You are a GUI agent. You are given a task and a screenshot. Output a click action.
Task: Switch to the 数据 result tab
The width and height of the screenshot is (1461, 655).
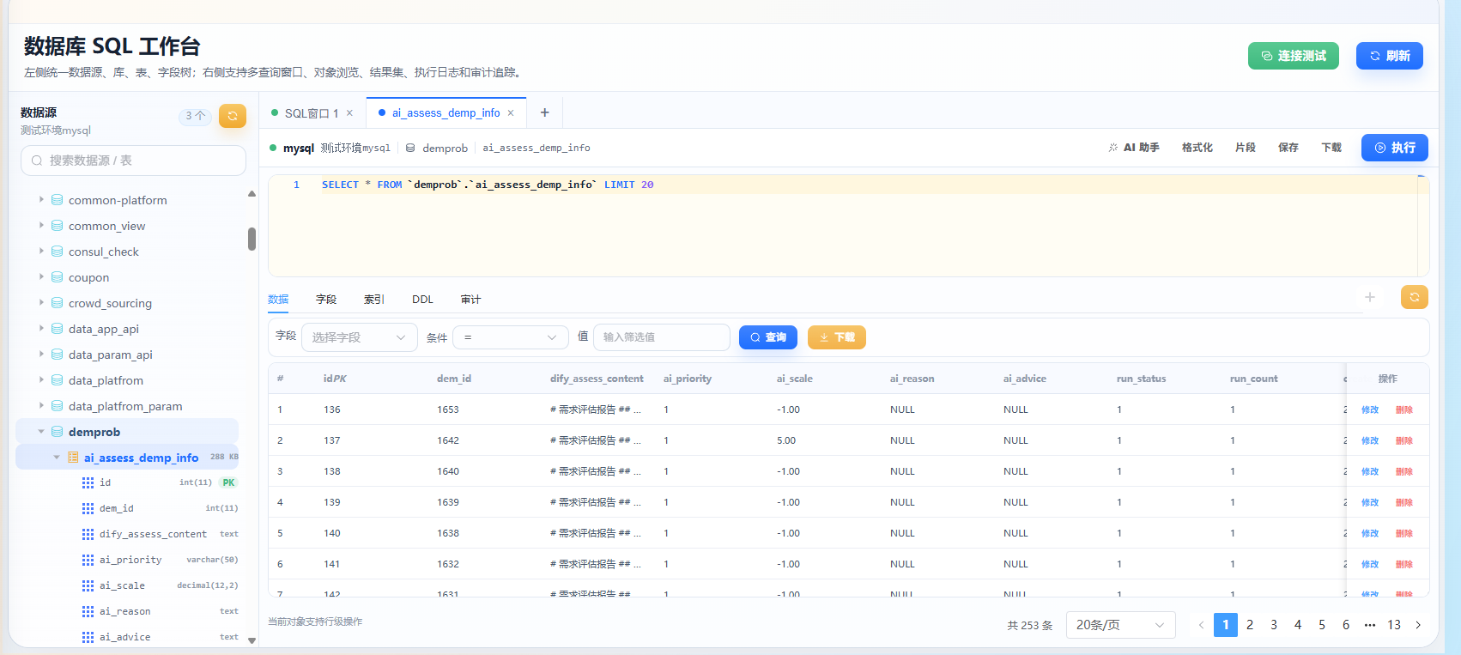tap(278, 300)
